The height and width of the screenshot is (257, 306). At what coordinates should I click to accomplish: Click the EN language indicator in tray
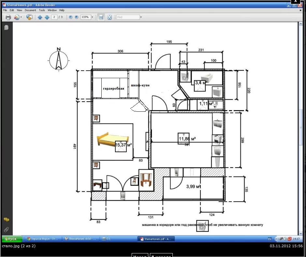[270, 239]
